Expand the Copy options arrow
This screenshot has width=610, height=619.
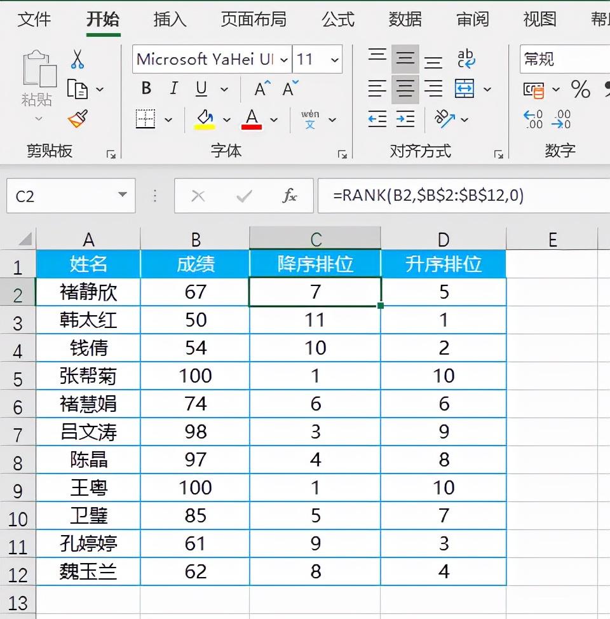click(x=100, y=89)
